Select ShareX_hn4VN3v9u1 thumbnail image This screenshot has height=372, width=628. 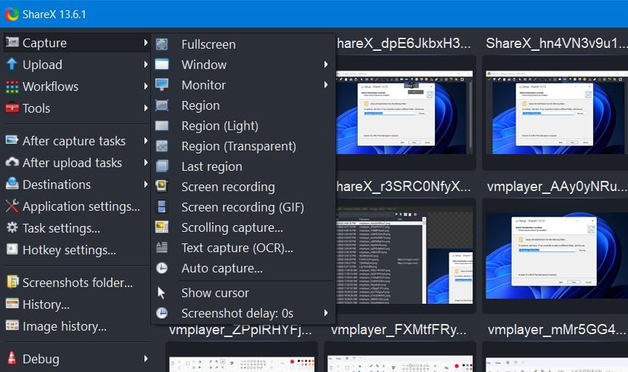tap(557, 113)
